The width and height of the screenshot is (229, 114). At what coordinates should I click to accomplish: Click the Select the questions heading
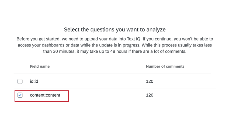click(114, 29)
